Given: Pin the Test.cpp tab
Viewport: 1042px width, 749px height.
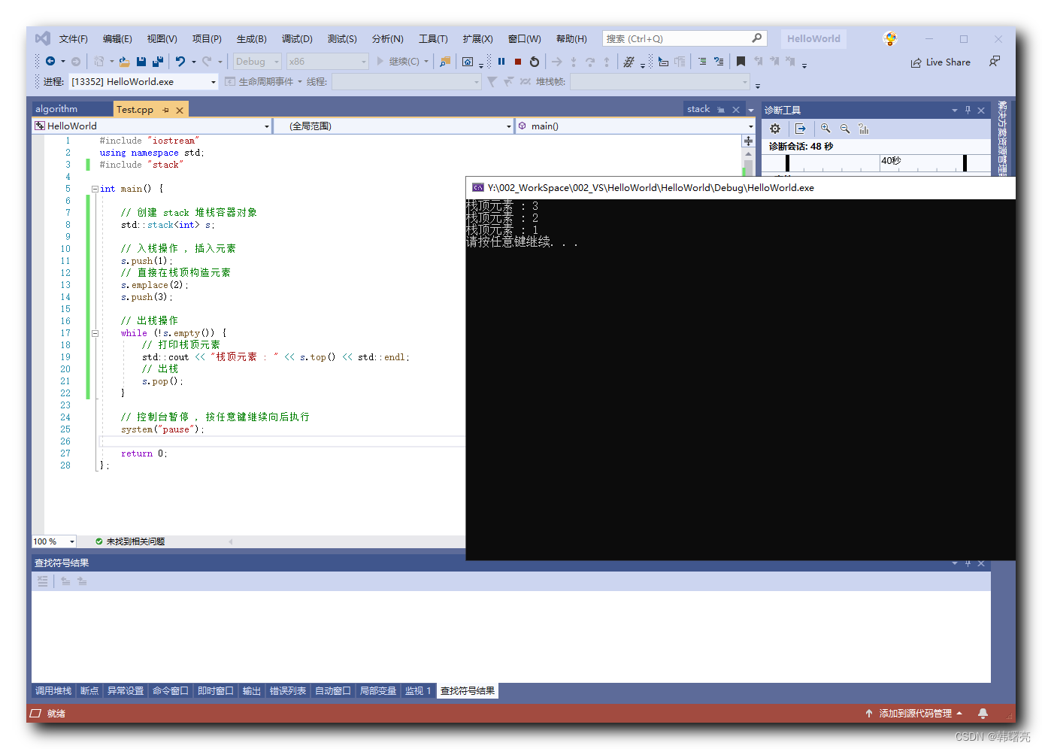Looking at the screenshot, I should tap(166, 110).
